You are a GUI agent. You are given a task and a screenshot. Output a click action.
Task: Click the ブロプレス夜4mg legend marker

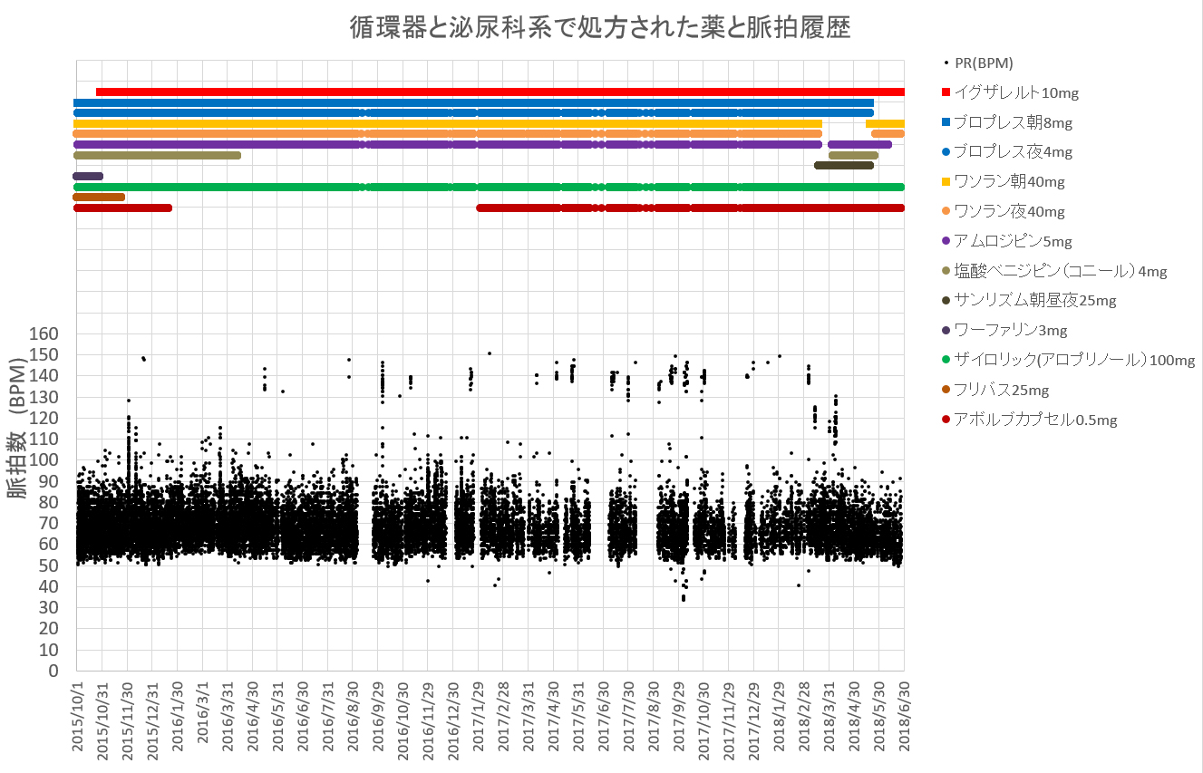[x=946, y=152]
